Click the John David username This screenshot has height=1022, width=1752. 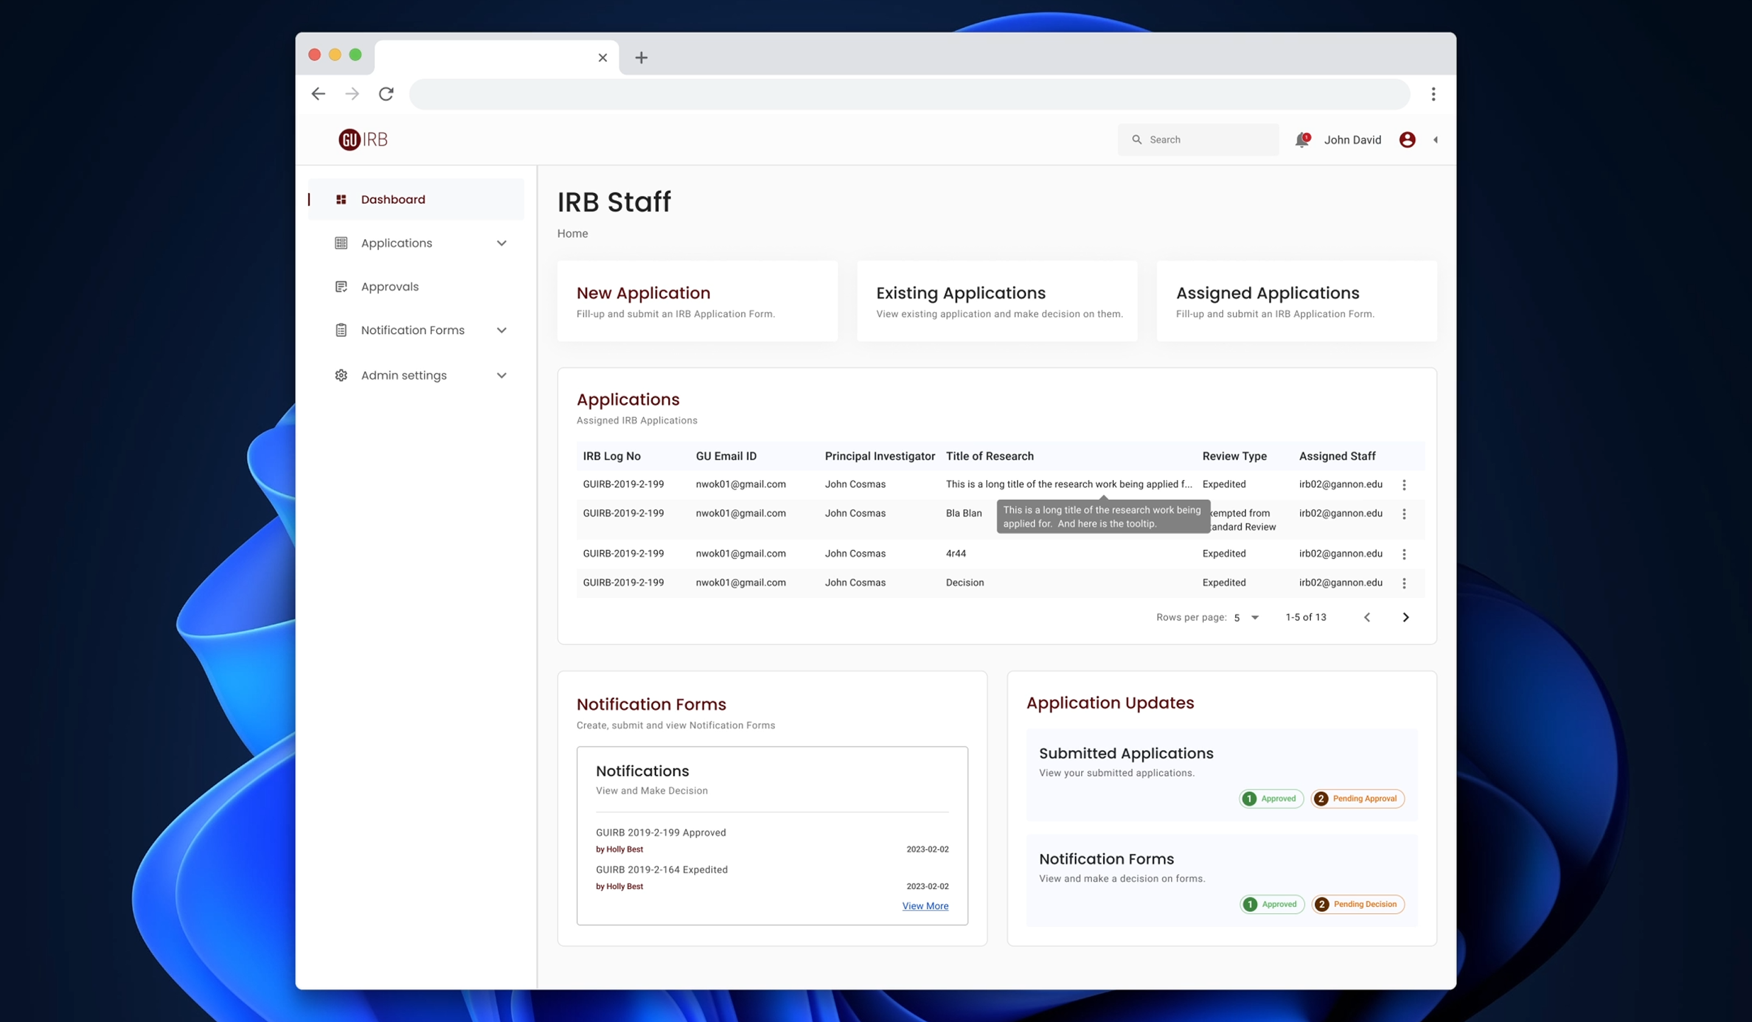[1352, 140]
